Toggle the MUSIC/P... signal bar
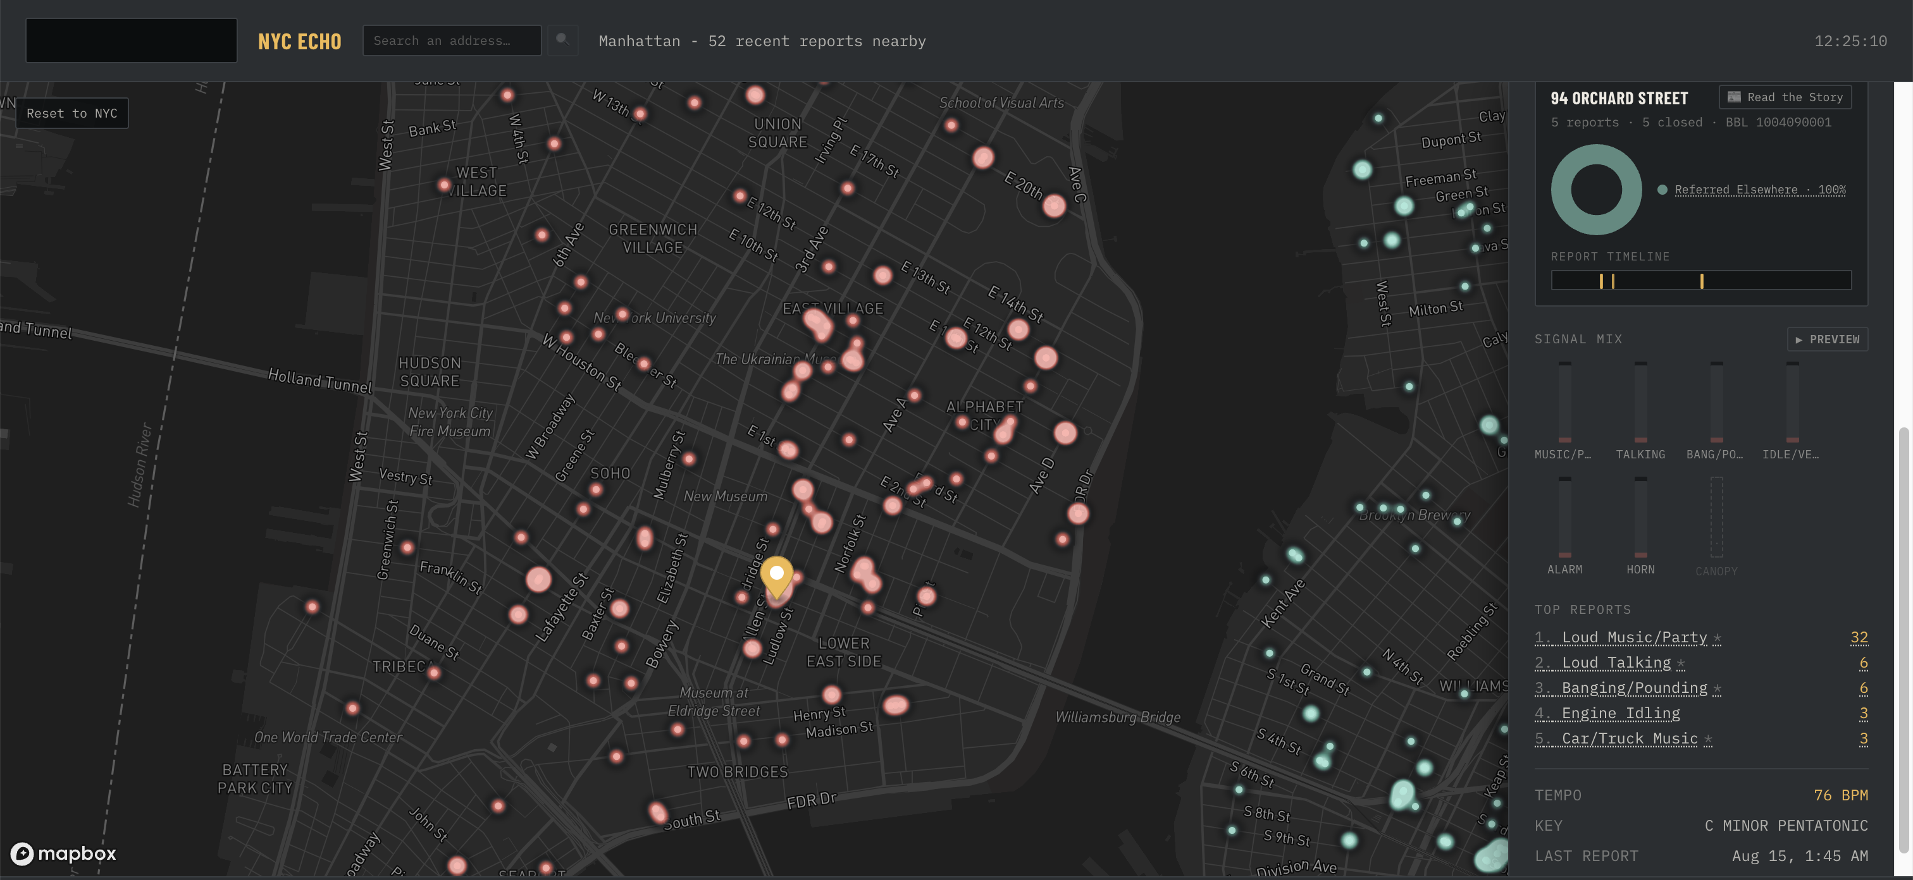The width and height of the screenshot is (1913, 880). (1564, 402)
